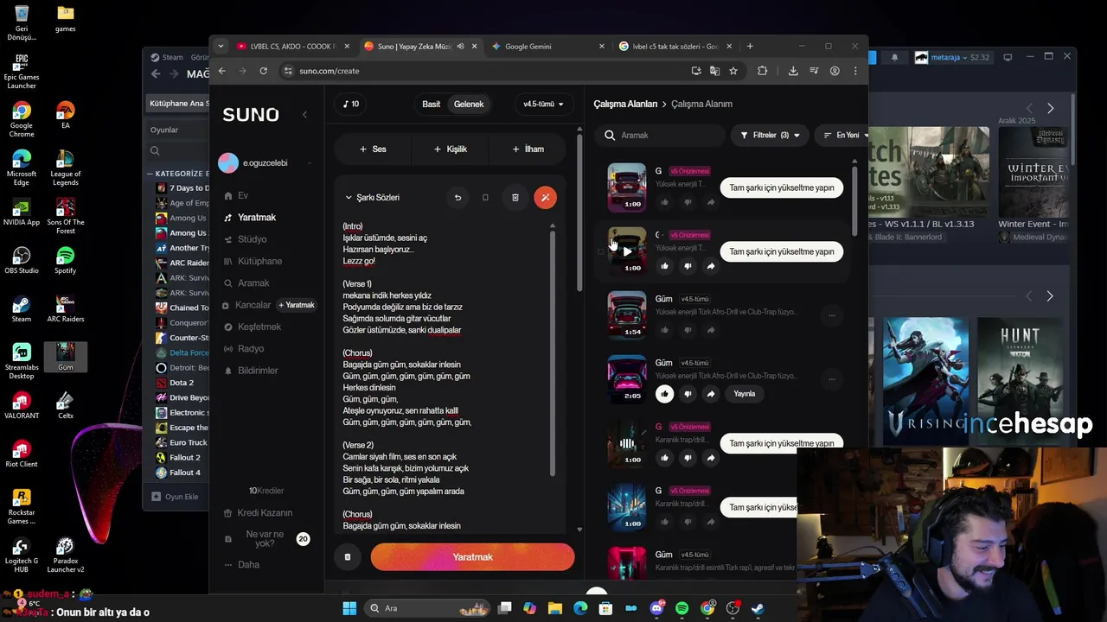Open Yaratmak in Suno sidebar
1107x622 pixels.
coord(256,218)
